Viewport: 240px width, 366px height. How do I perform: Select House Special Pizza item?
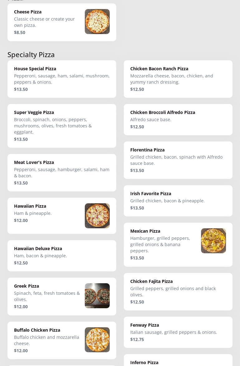click(62, 79)
